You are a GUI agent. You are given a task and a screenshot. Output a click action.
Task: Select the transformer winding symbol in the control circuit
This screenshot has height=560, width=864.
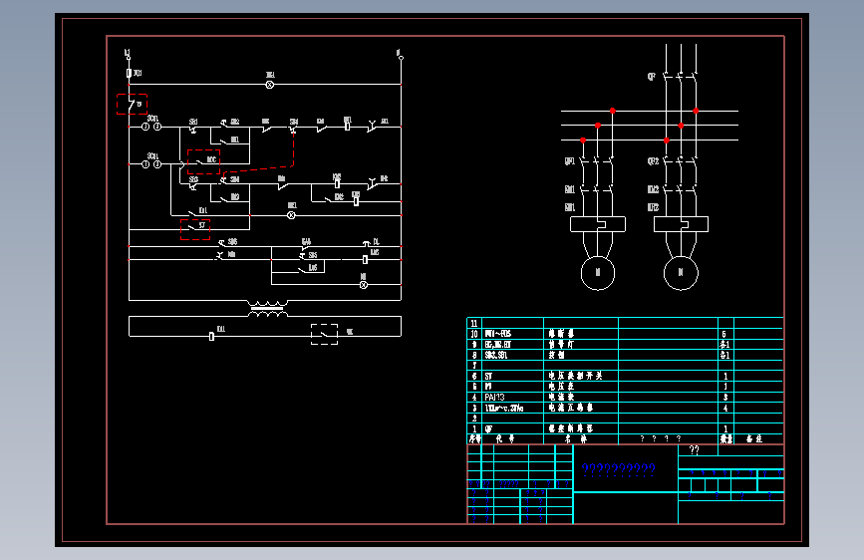point(267,309)
